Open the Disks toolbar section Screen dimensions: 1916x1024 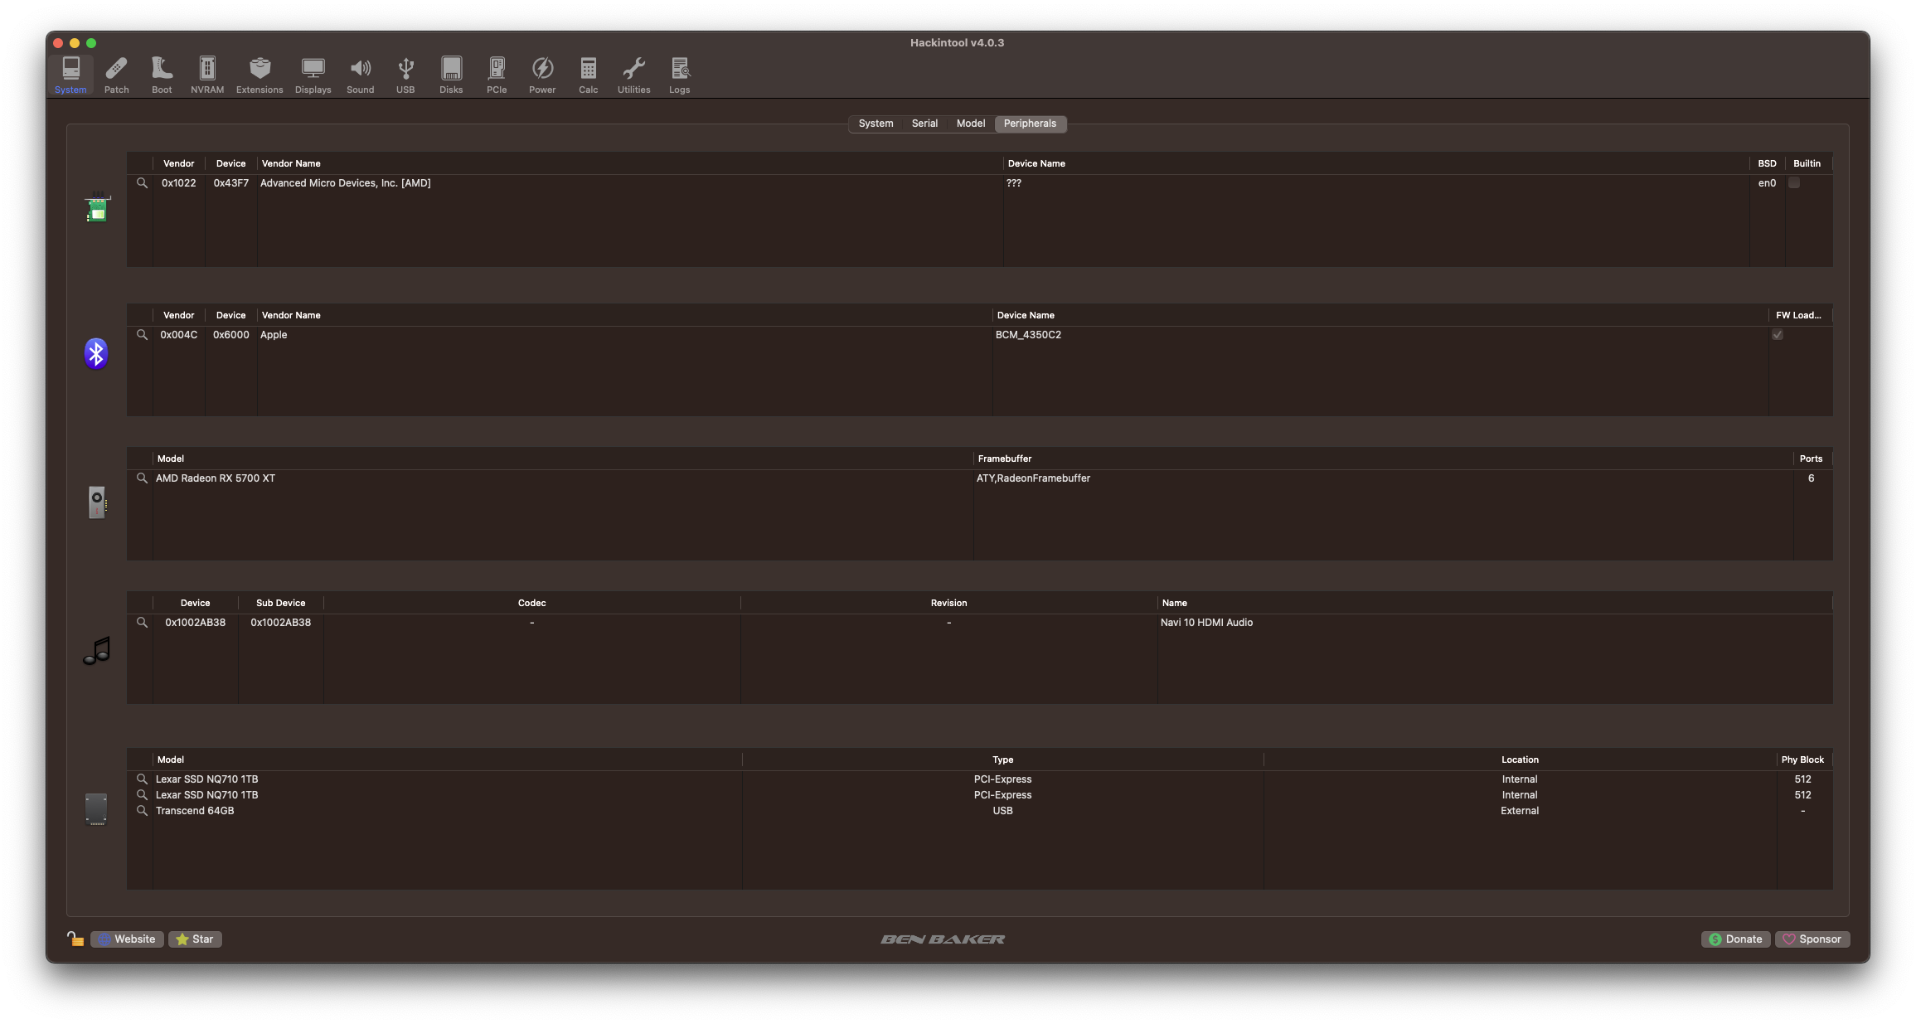451,75
